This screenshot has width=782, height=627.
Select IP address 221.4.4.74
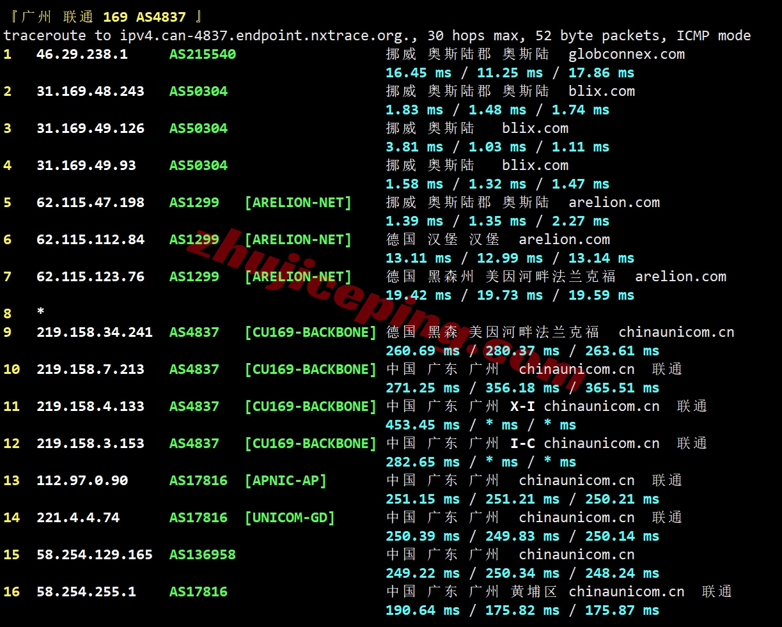[78, 518]
